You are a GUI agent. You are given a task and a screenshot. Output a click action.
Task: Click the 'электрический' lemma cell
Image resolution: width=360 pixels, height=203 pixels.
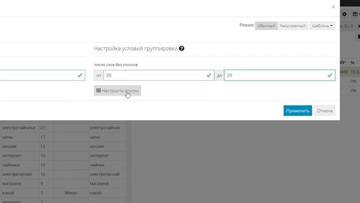pos(107,174)
